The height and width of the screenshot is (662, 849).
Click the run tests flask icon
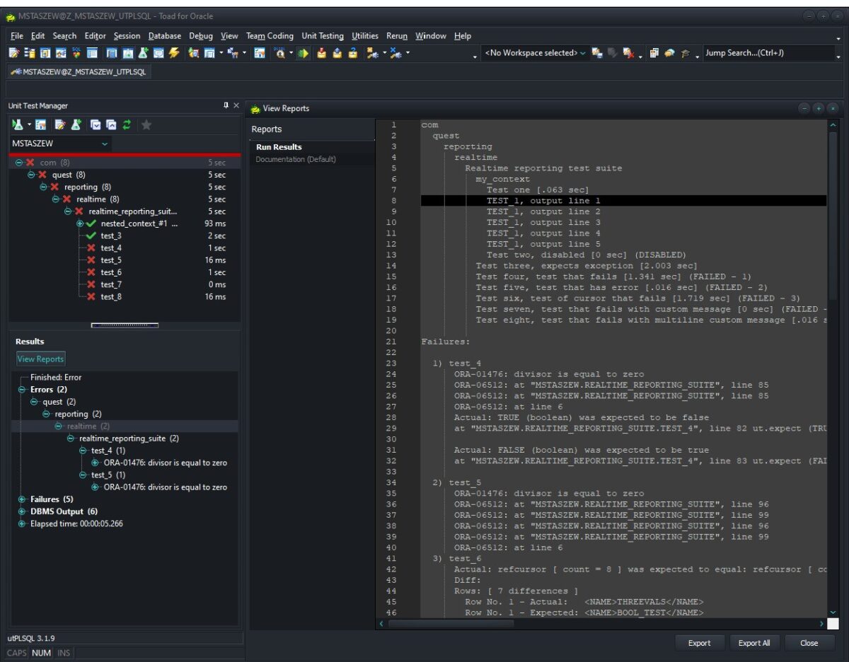coord(18,124)
